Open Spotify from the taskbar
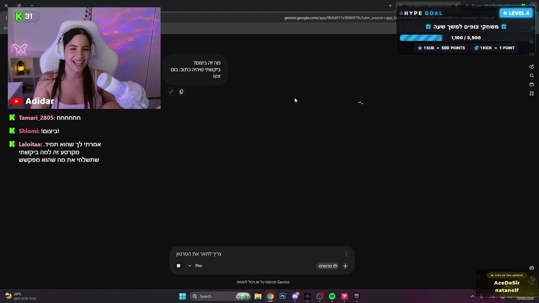539x303 pixels. point(332,296)
